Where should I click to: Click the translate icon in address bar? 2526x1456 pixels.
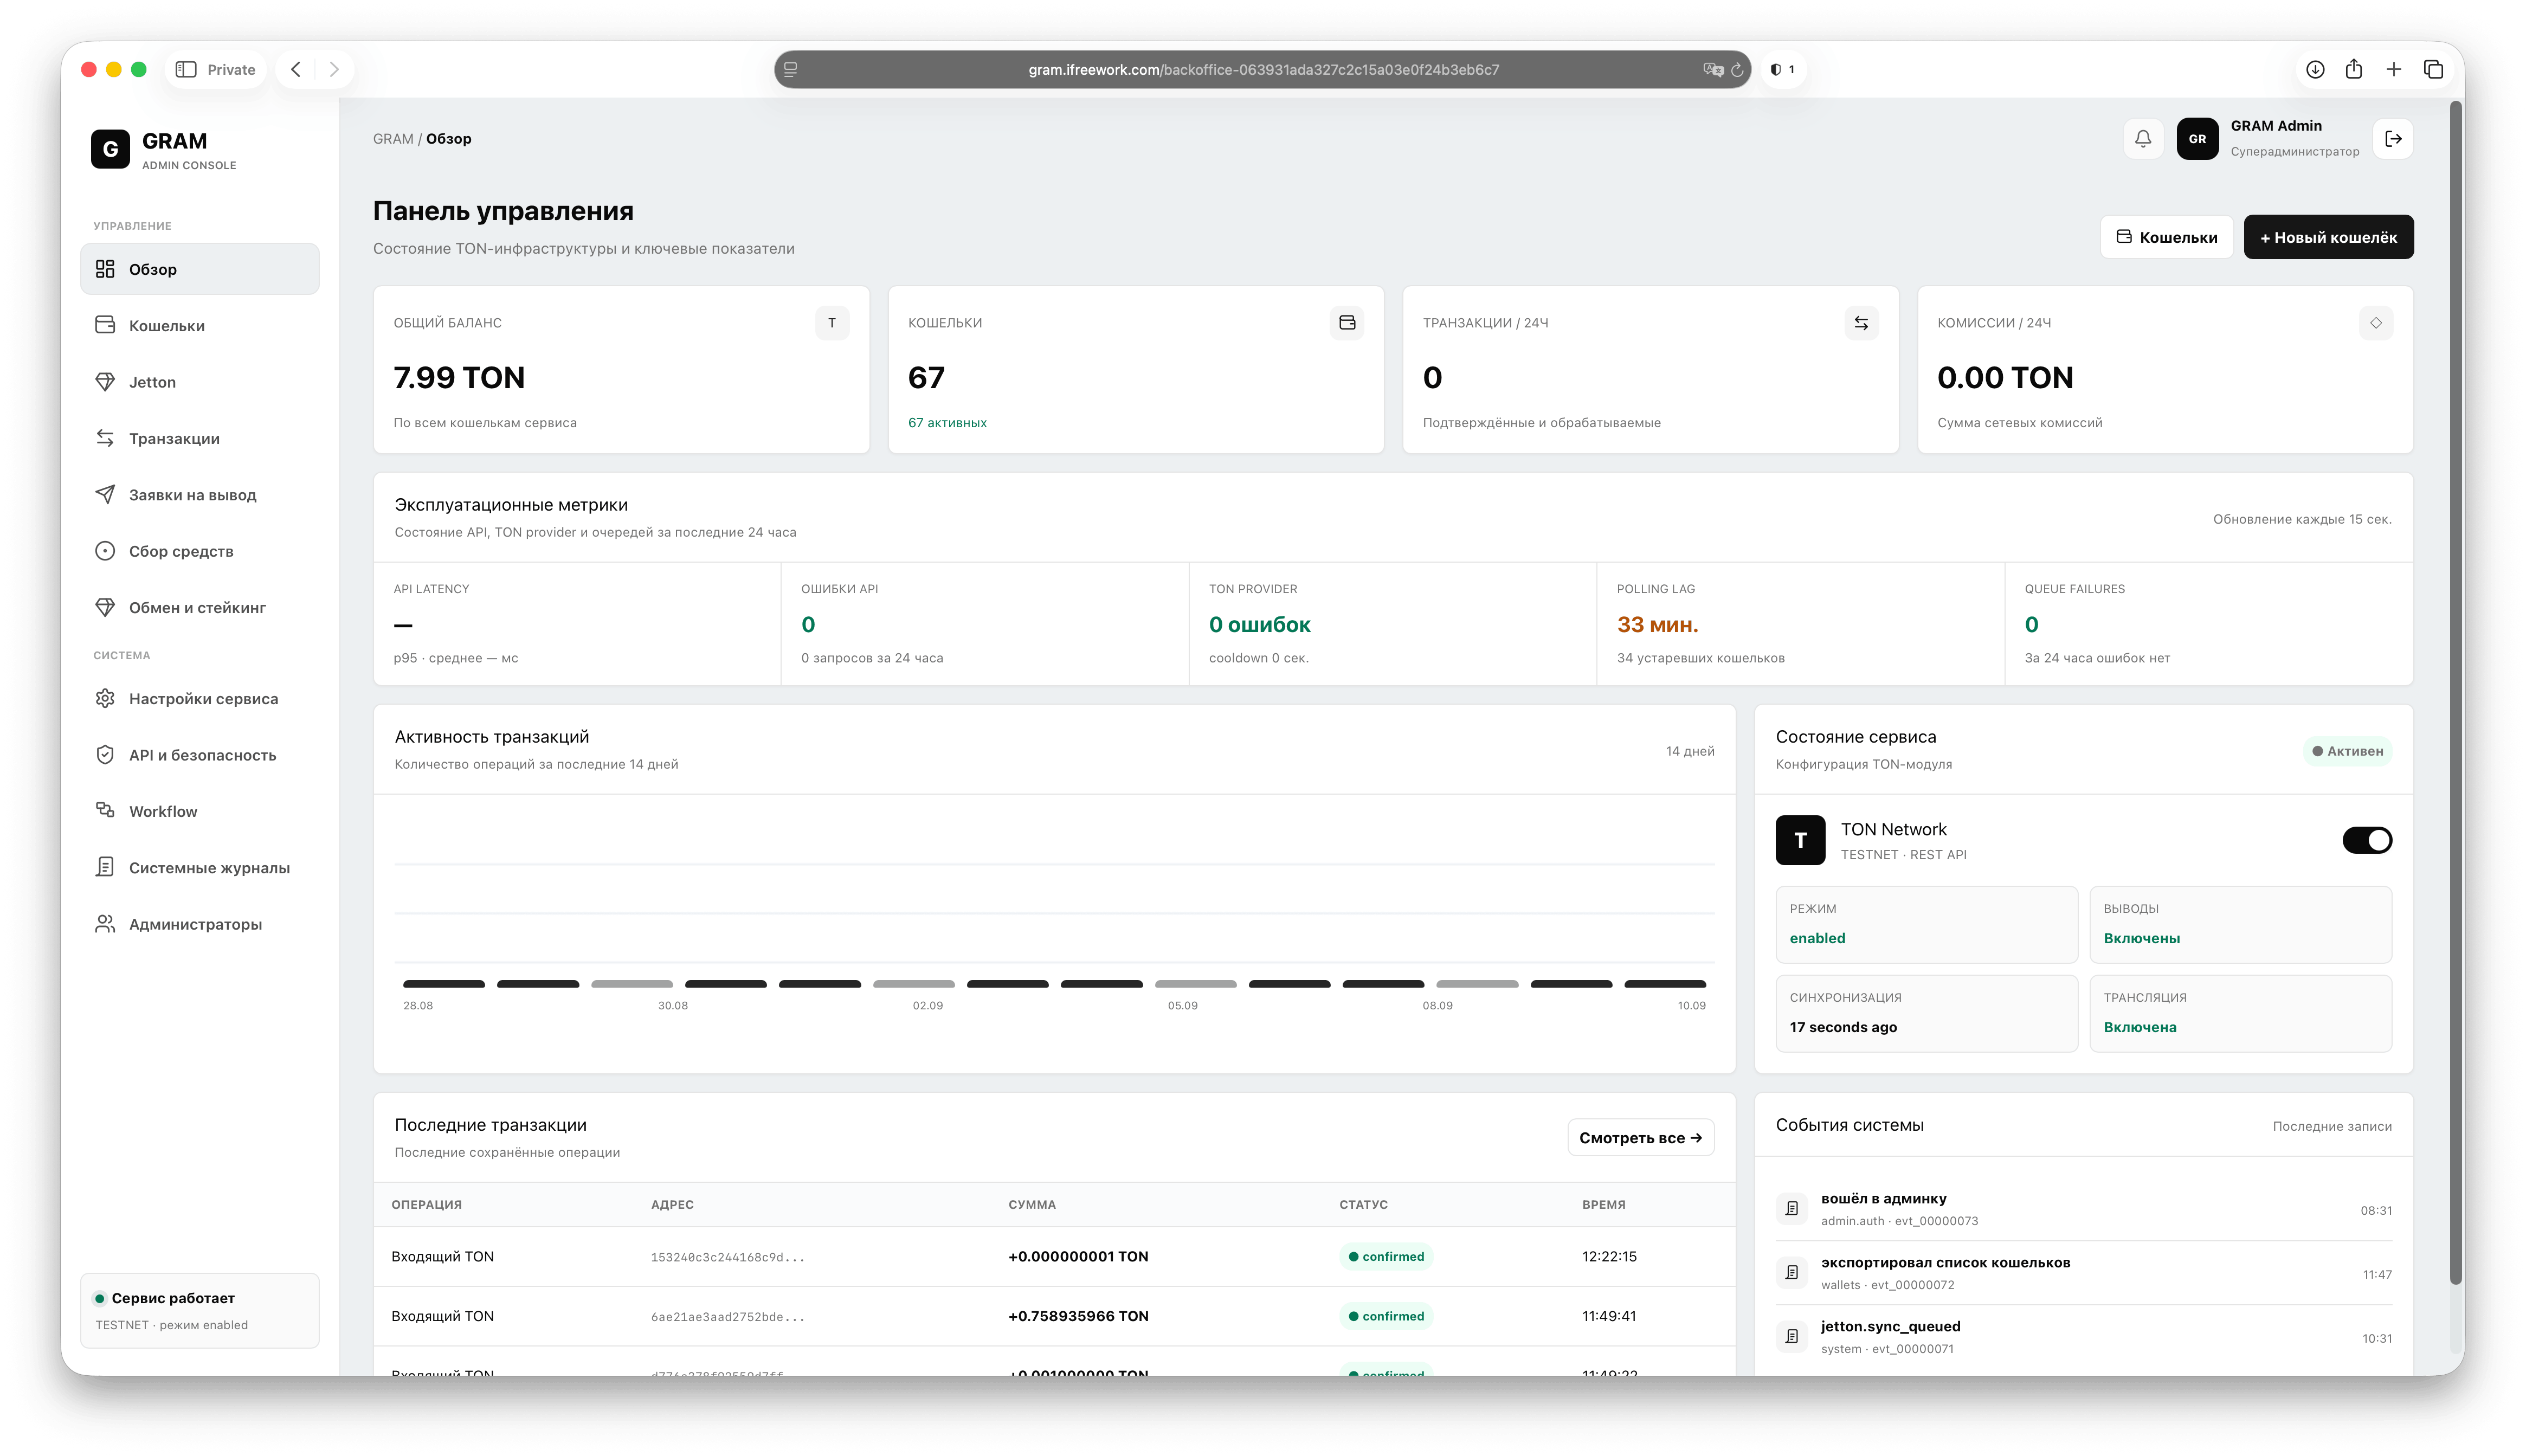[x=1713, y=70]
